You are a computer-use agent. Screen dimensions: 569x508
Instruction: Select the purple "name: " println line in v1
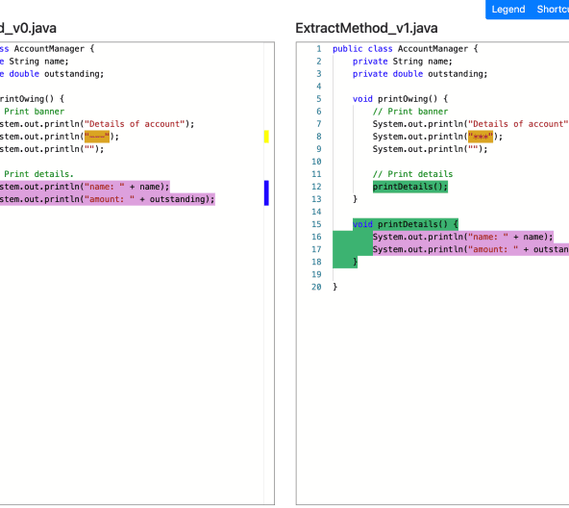[462, 237]
